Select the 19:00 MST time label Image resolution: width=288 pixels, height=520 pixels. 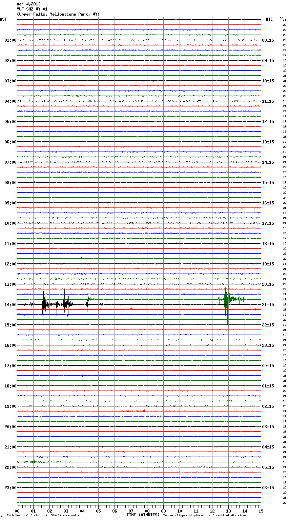[10, 406]
